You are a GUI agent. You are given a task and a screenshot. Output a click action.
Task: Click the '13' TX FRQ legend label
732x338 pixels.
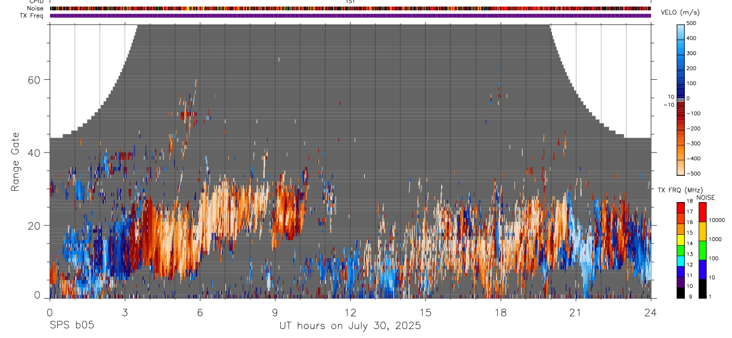click(690, 254)
